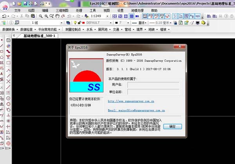235x164 pixels.
Task: Select the circle with center point tool
Action: pyautogui.click(x=8, y=98)
